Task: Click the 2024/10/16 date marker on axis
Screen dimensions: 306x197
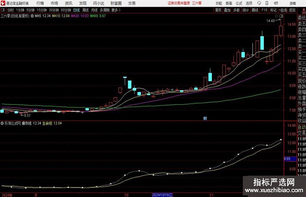Action: 162,195
